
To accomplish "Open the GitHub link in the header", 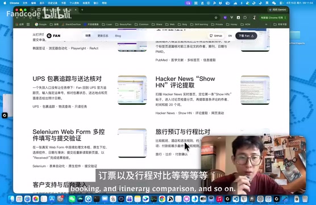I will pyautogui.click(x=216, y=36).
